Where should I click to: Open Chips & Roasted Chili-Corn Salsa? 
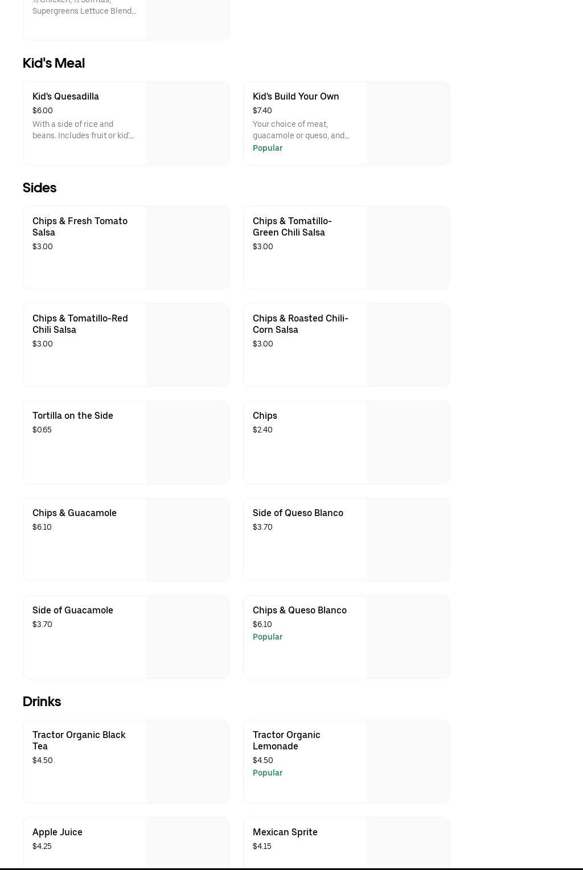click(300, 324)
